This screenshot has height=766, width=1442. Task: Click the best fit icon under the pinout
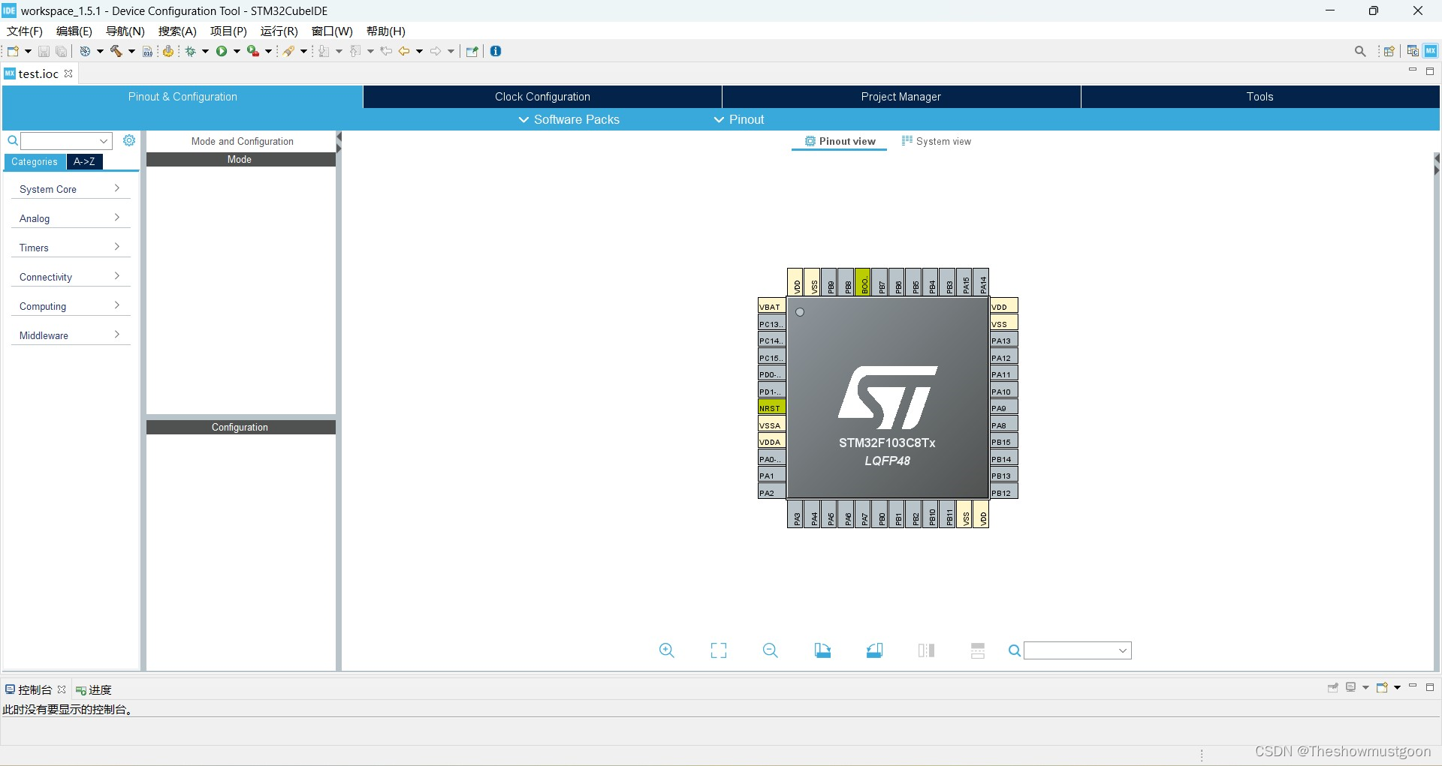[x=719, y=650]
